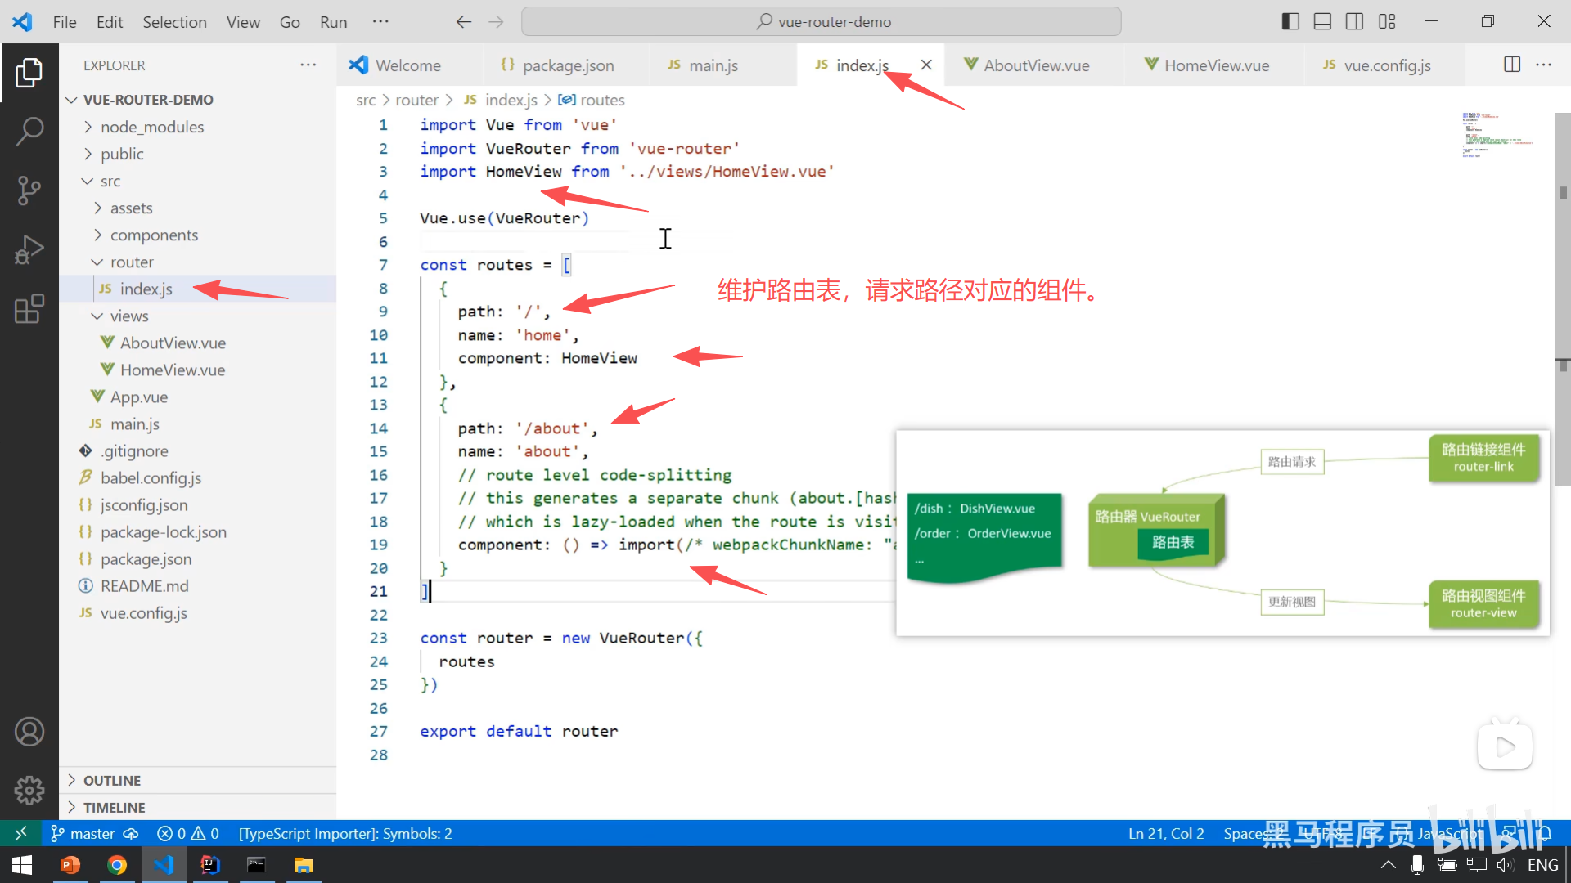The width and height of the screenshot is (1571, 883).
Task: Open the Source Control view
Action: point(29,190)
